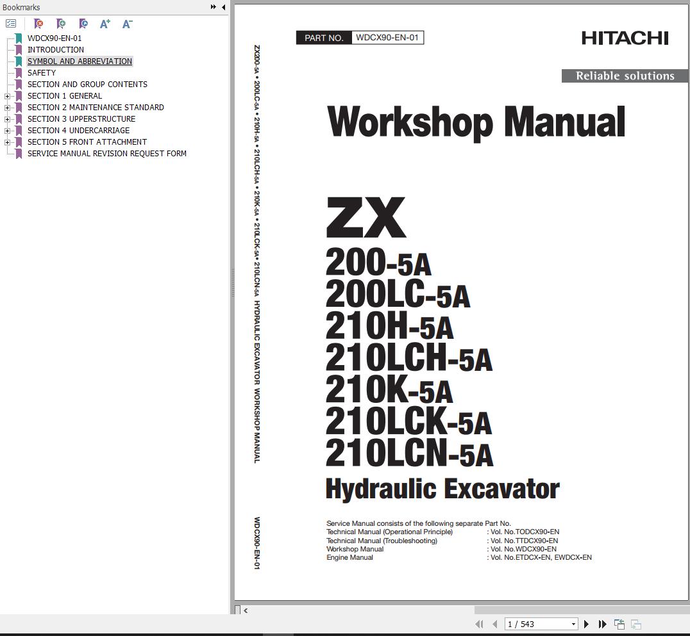Click the previous view icon

[x=619, y=624]
